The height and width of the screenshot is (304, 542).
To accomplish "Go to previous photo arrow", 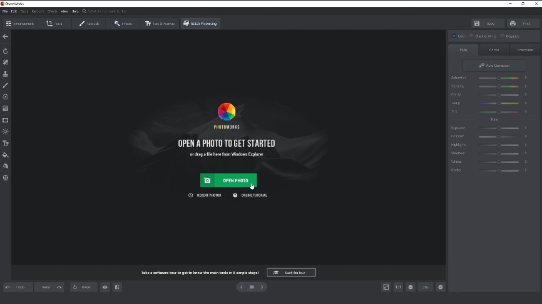I will [x=242, y=287].
